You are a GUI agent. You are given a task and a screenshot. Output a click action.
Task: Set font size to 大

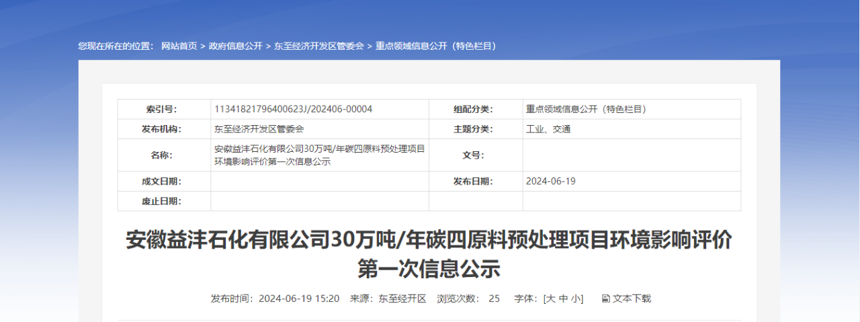coord(551,298)
